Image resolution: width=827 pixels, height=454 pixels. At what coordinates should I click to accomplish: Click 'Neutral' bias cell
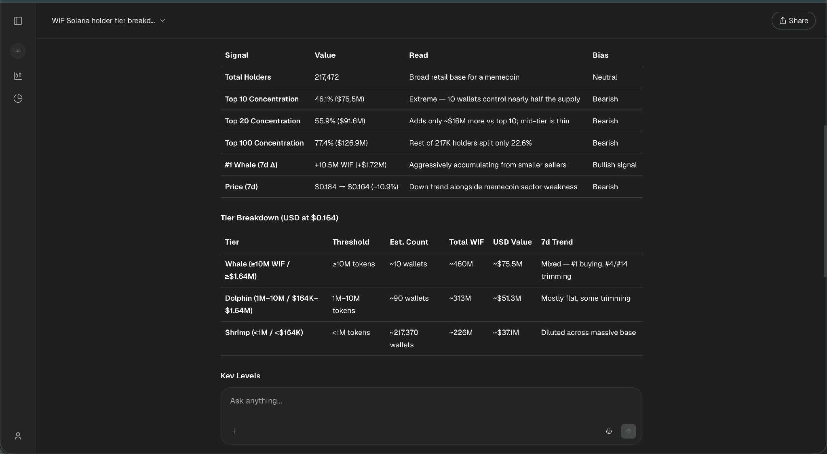tap(605, 77)
